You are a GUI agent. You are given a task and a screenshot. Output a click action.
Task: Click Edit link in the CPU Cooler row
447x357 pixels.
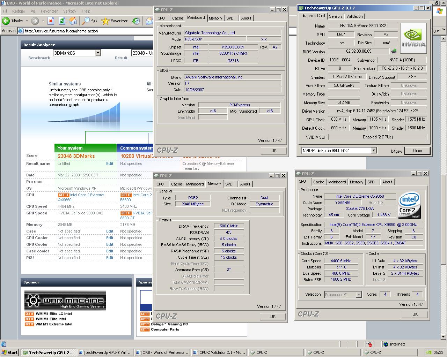click(110, 238)
